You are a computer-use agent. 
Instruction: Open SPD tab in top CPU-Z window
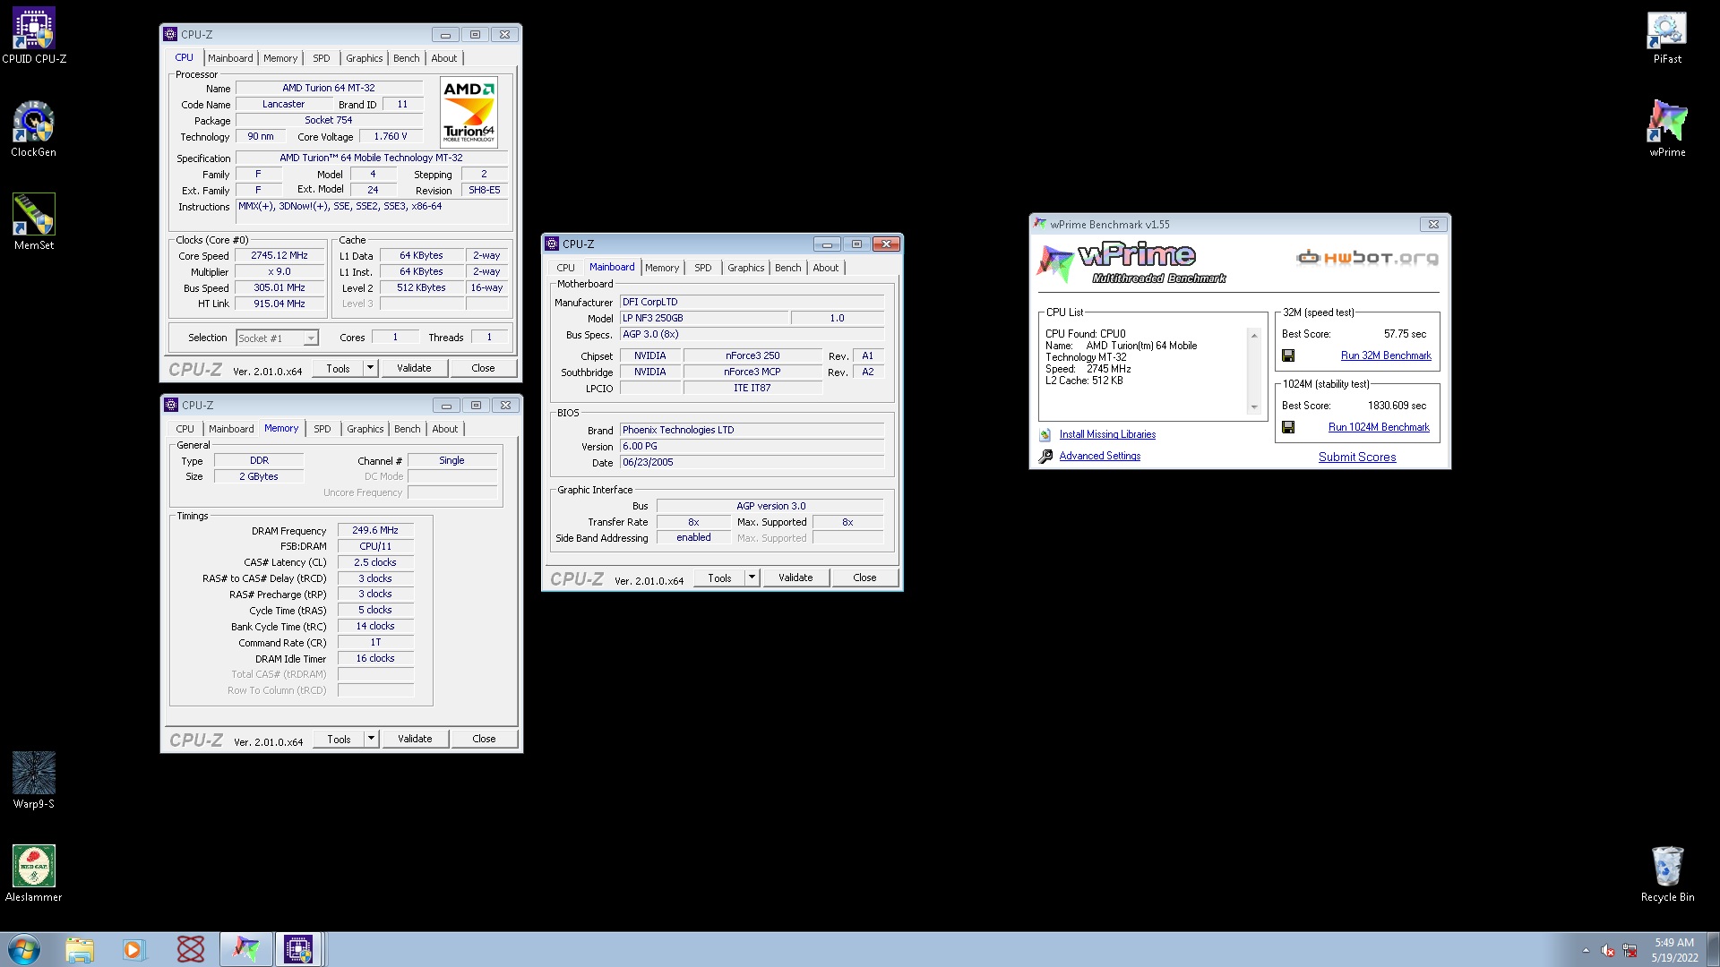coord(321,58)
